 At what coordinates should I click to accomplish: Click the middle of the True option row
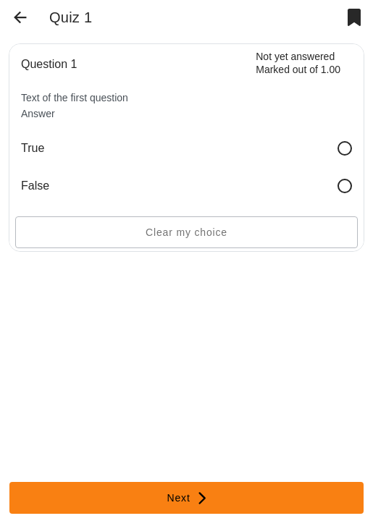187,148
